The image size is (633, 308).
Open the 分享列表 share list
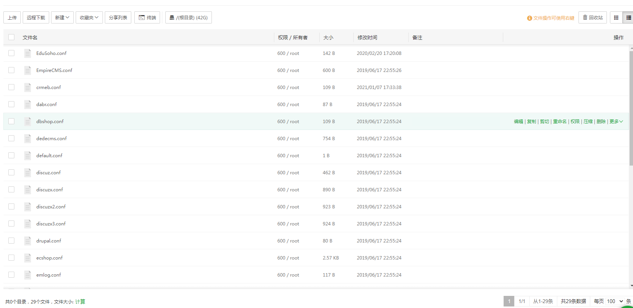[118, 18]
